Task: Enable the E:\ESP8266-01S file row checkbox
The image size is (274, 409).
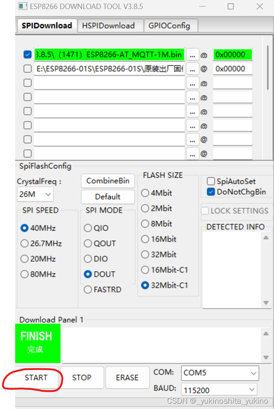Action: click(27, 69)
